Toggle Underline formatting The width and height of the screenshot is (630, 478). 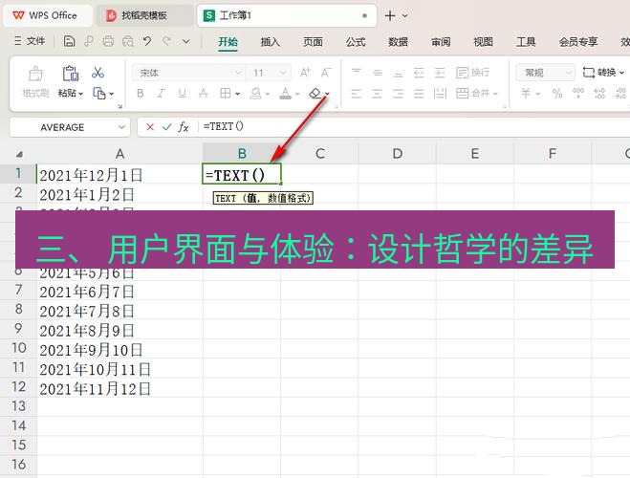(x=182, y=93)
